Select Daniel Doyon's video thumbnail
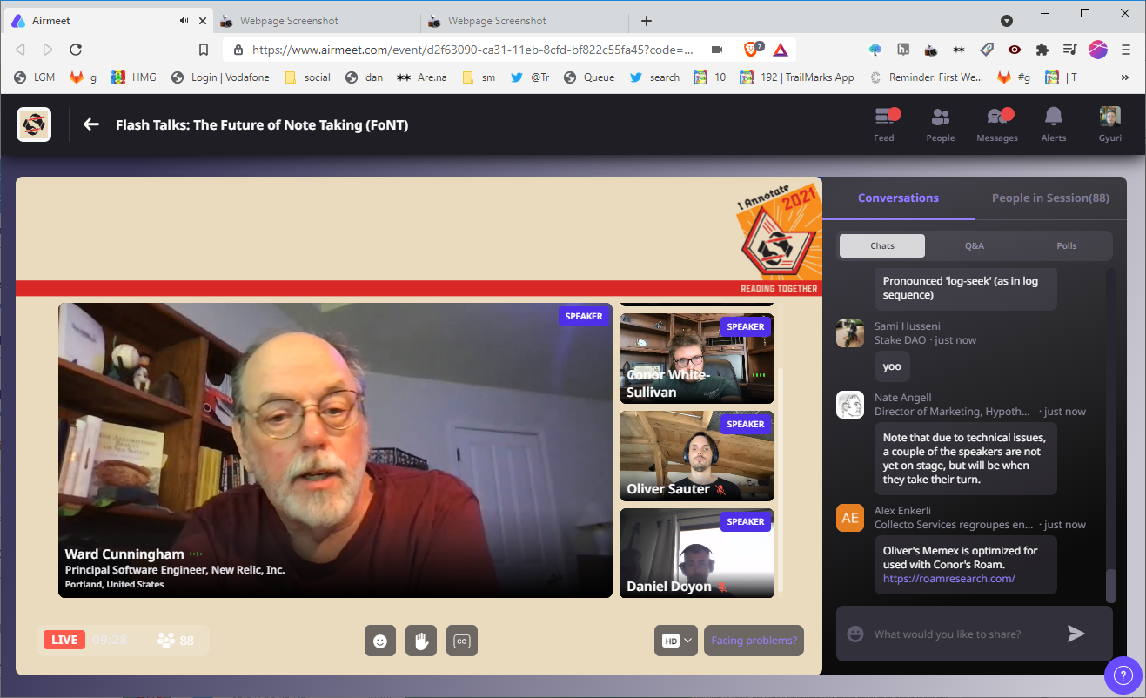The image size is (1146, 698). 697,554
